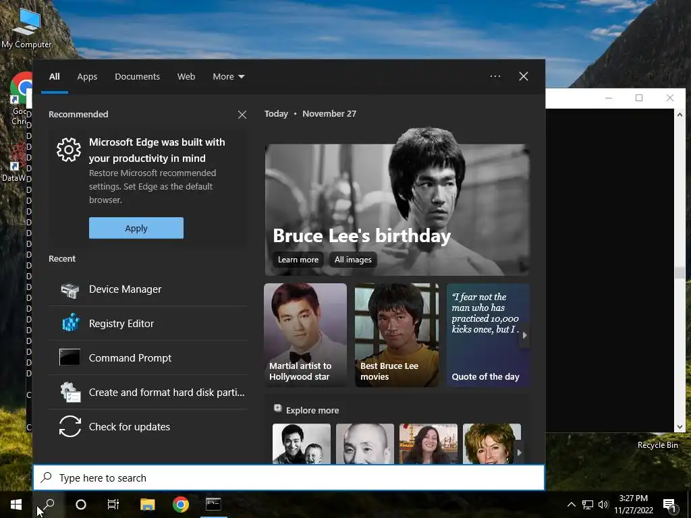
Task: Open Explore more thumbnail of dark-haired woman
Action: click(429, 444)
